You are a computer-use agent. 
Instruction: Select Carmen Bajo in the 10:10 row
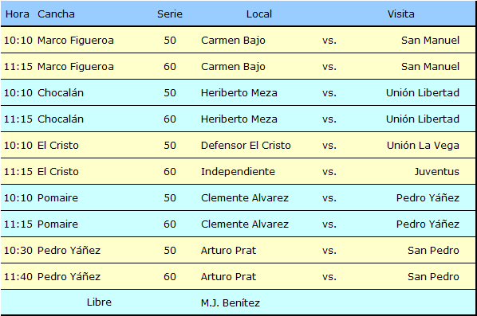[x=233, y=40]
